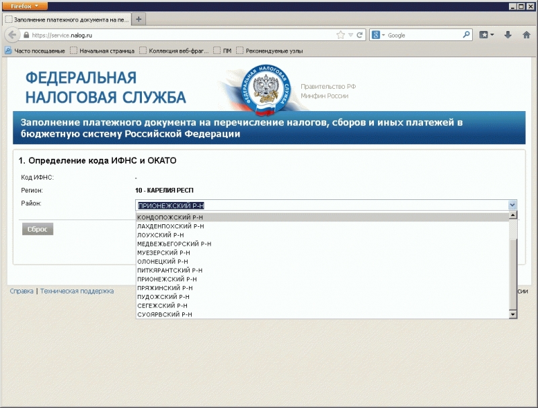Pick МЕДВЕЖЬЕГОРСКИЙ Р-Н from district list

(x=174, y=244)
